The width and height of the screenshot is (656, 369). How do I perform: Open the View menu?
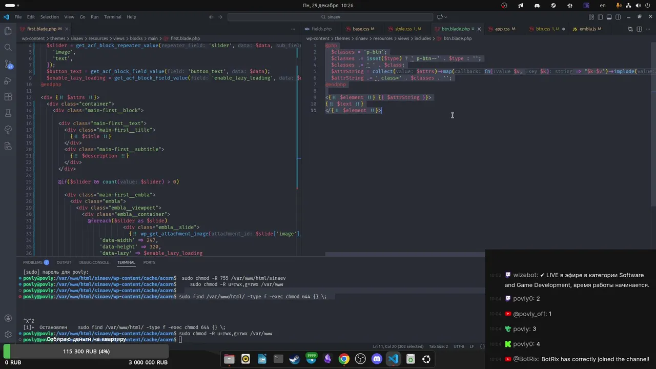click(x=69, y=17)
